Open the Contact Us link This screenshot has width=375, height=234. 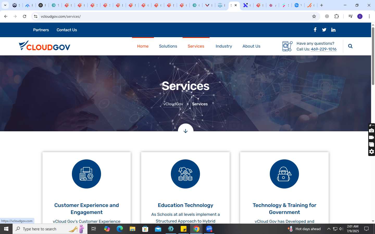pyautogui.click(x=67, y=30)
